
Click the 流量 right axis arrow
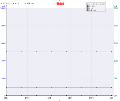pos(113,7)
